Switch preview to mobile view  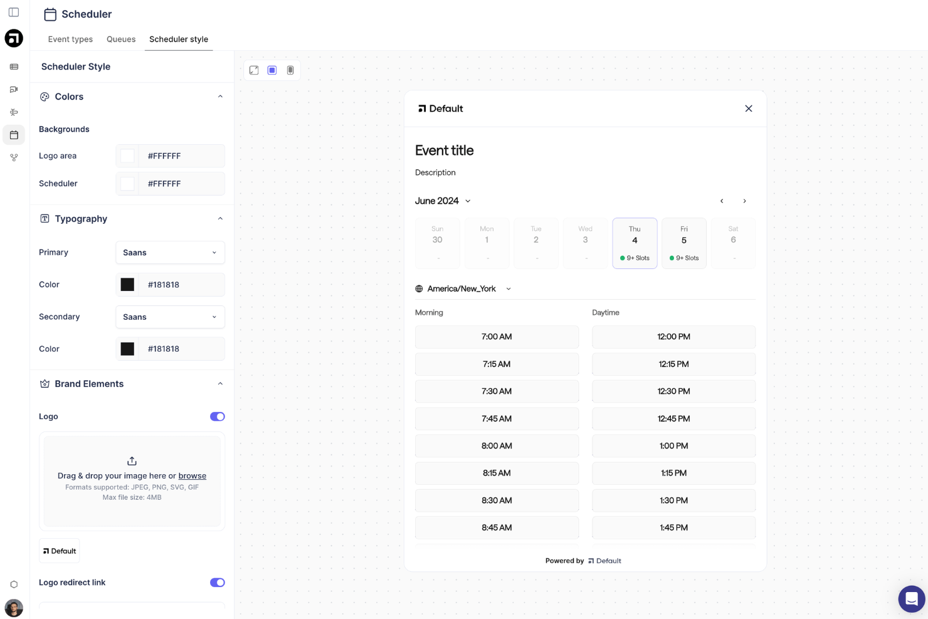pyautogui.click(x=290, y=70)
